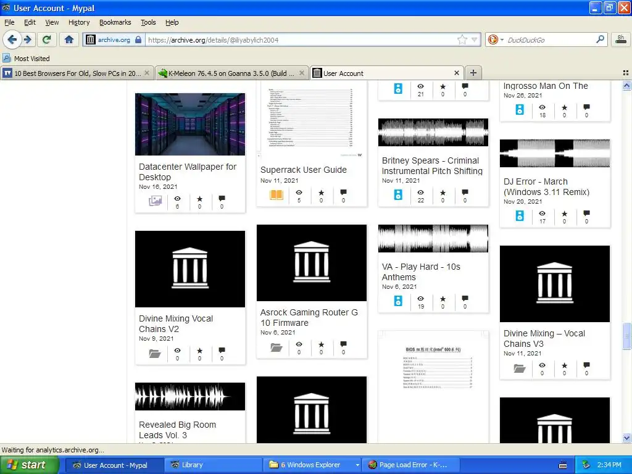The image size is (632, 474).
Task: Open the Bookmarks menu
Action: [x=115, y=22]
